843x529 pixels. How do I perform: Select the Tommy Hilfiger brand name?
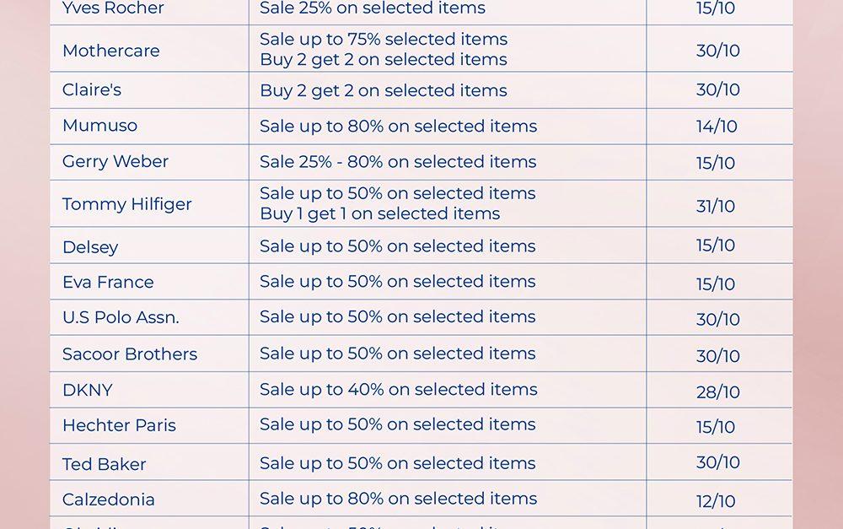coord(127,204)
